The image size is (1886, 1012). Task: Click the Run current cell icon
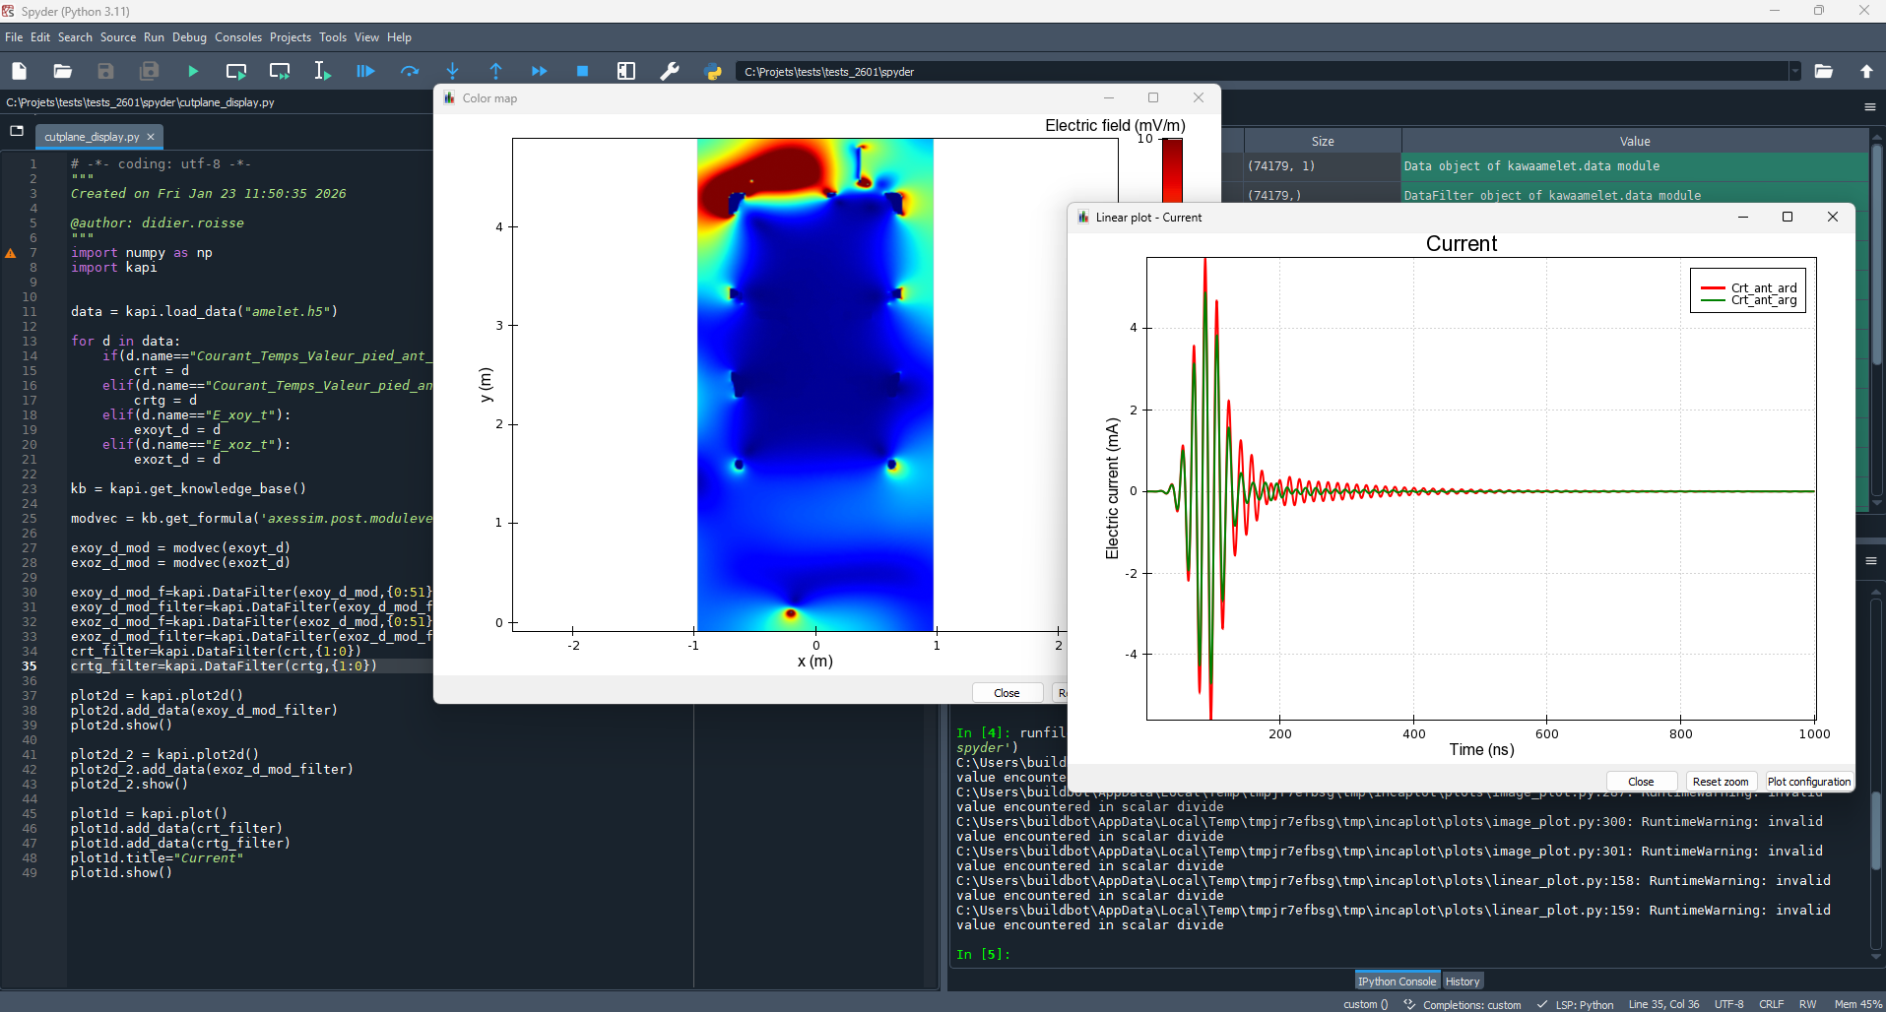click(x=236, y=71)
